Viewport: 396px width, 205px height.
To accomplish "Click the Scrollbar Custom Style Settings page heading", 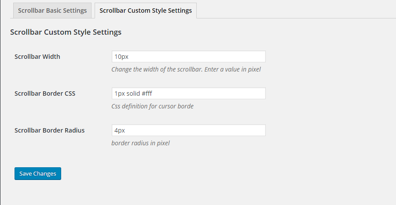I will pyautogui.click(x=66, y=32).
